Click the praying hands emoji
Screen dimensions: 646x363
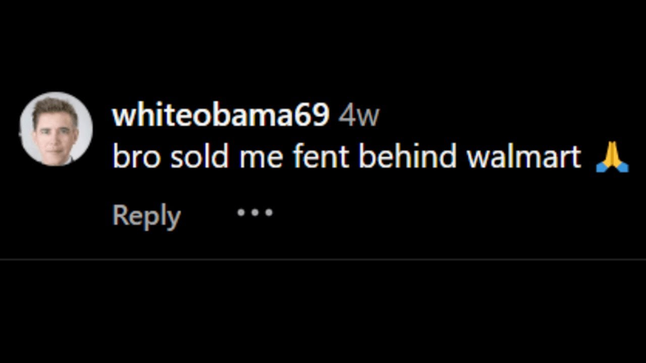pyautogui.click(x=612, y=157)
